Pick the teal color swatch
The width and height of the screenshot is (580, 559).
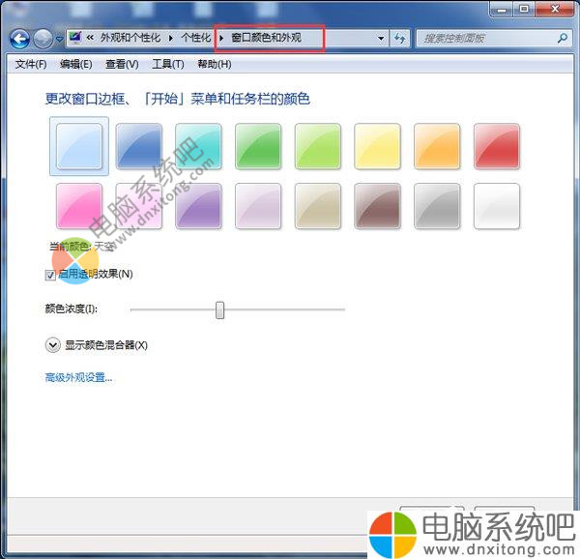[x=198, y=146]
